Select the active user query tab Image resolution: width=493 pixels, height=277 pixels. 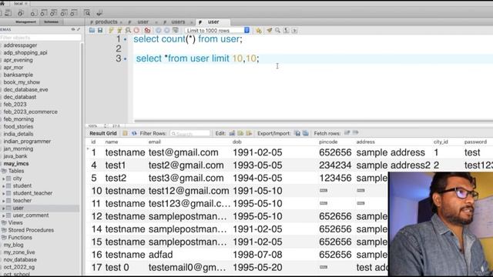pyautogui.click(x=213, y=22)
